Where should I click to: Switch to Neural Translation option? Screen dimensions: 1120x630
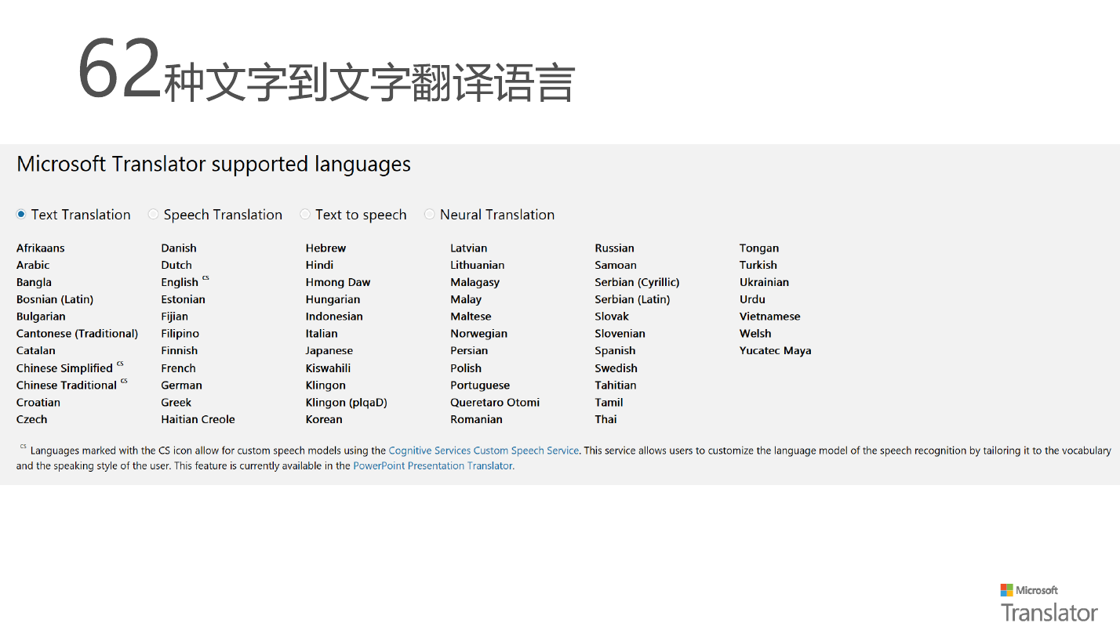[429, 214]
